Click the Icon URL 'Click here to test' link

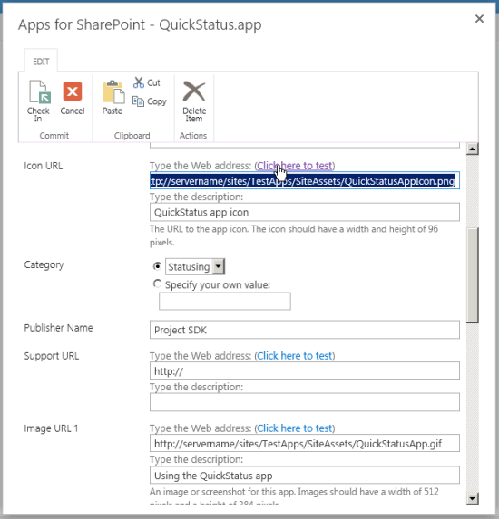pos(295,166)
